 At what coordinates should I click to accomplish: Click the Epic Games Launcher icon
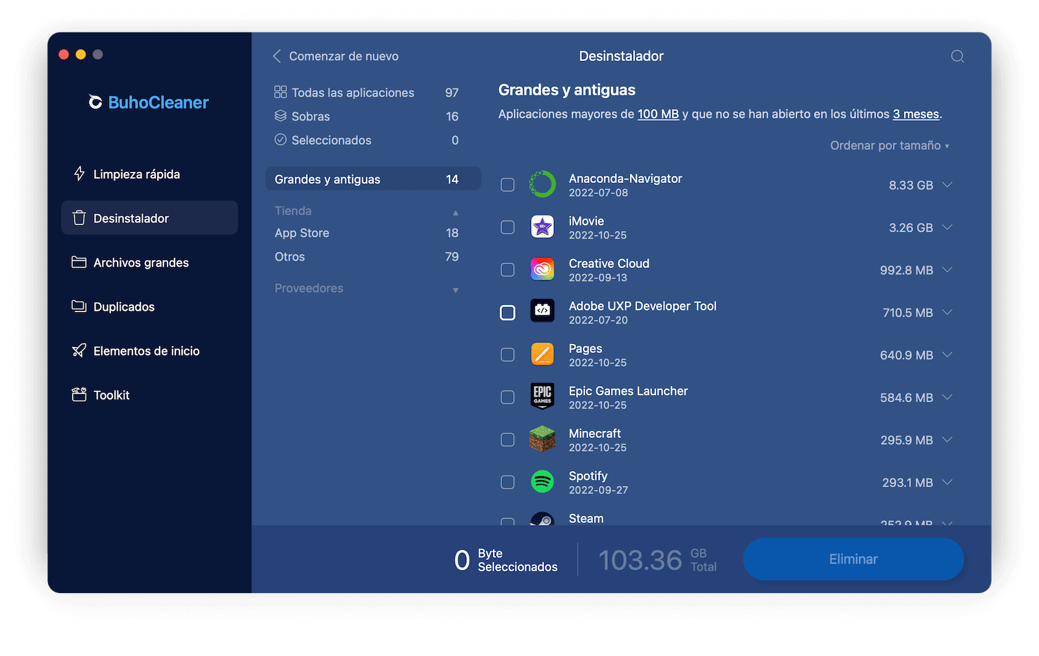point(542,396)
